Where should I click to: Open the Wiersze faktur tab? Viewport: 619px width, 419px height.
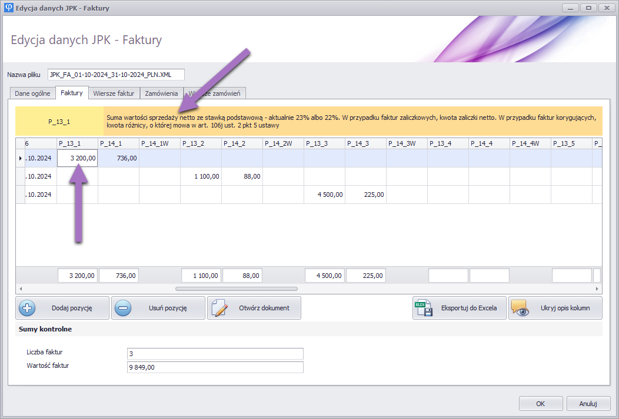point(114,93)
